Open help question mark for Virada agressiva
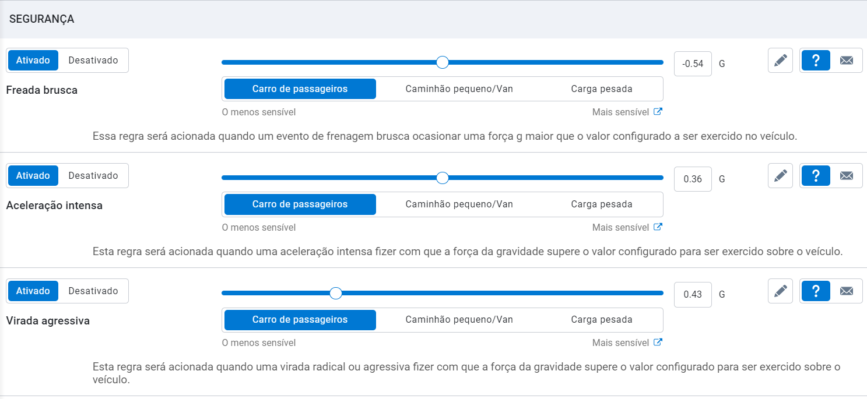The height and width of the screenshot is (399, 867). tap(816, 291)
